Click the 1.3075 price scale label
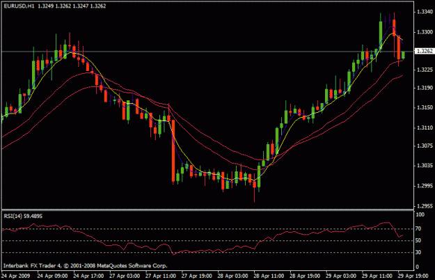Screen dimensions: 435x280 425,146
